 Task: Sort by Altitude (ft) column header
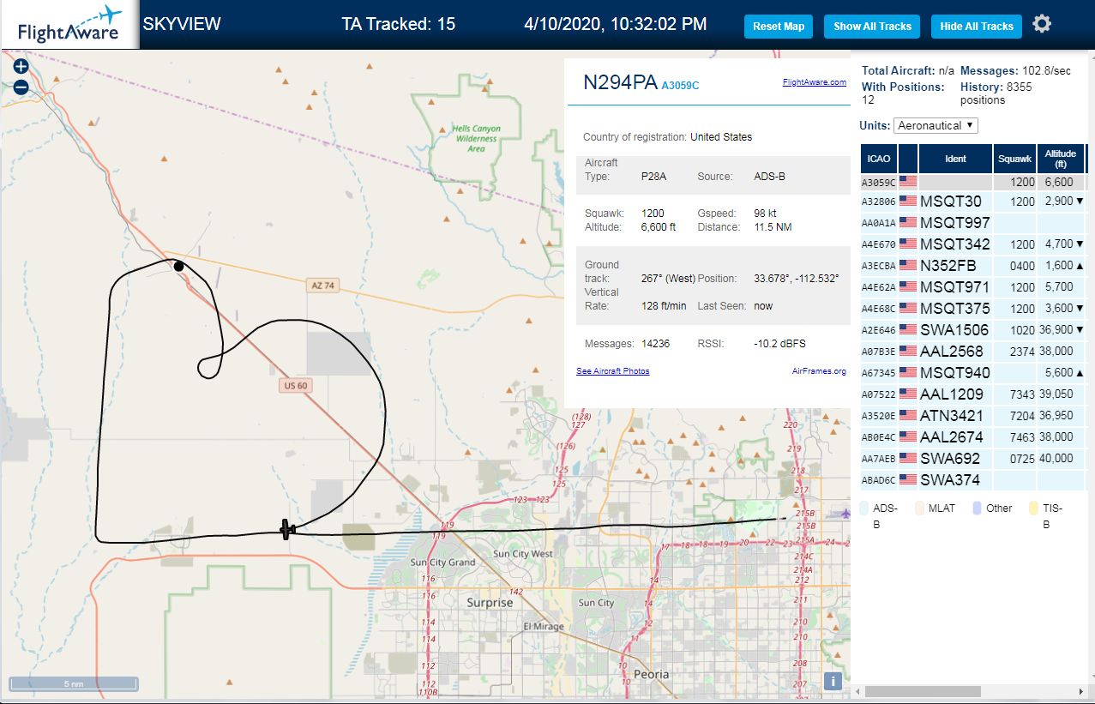pyautogui.click(x=1061, y=159)
